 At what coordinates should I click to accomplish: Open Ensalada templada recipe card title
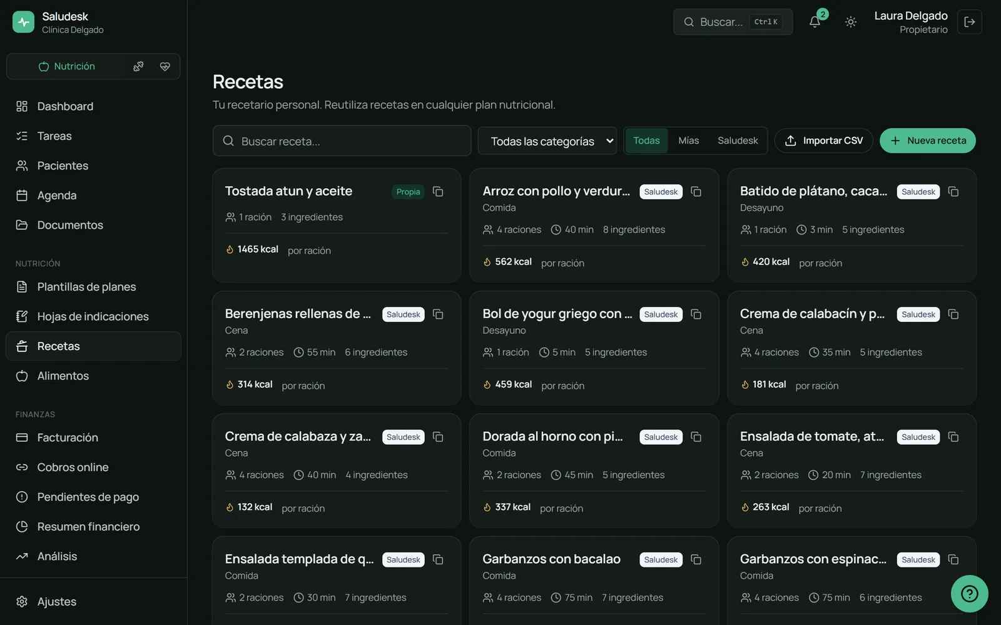[x=299, y=559]
